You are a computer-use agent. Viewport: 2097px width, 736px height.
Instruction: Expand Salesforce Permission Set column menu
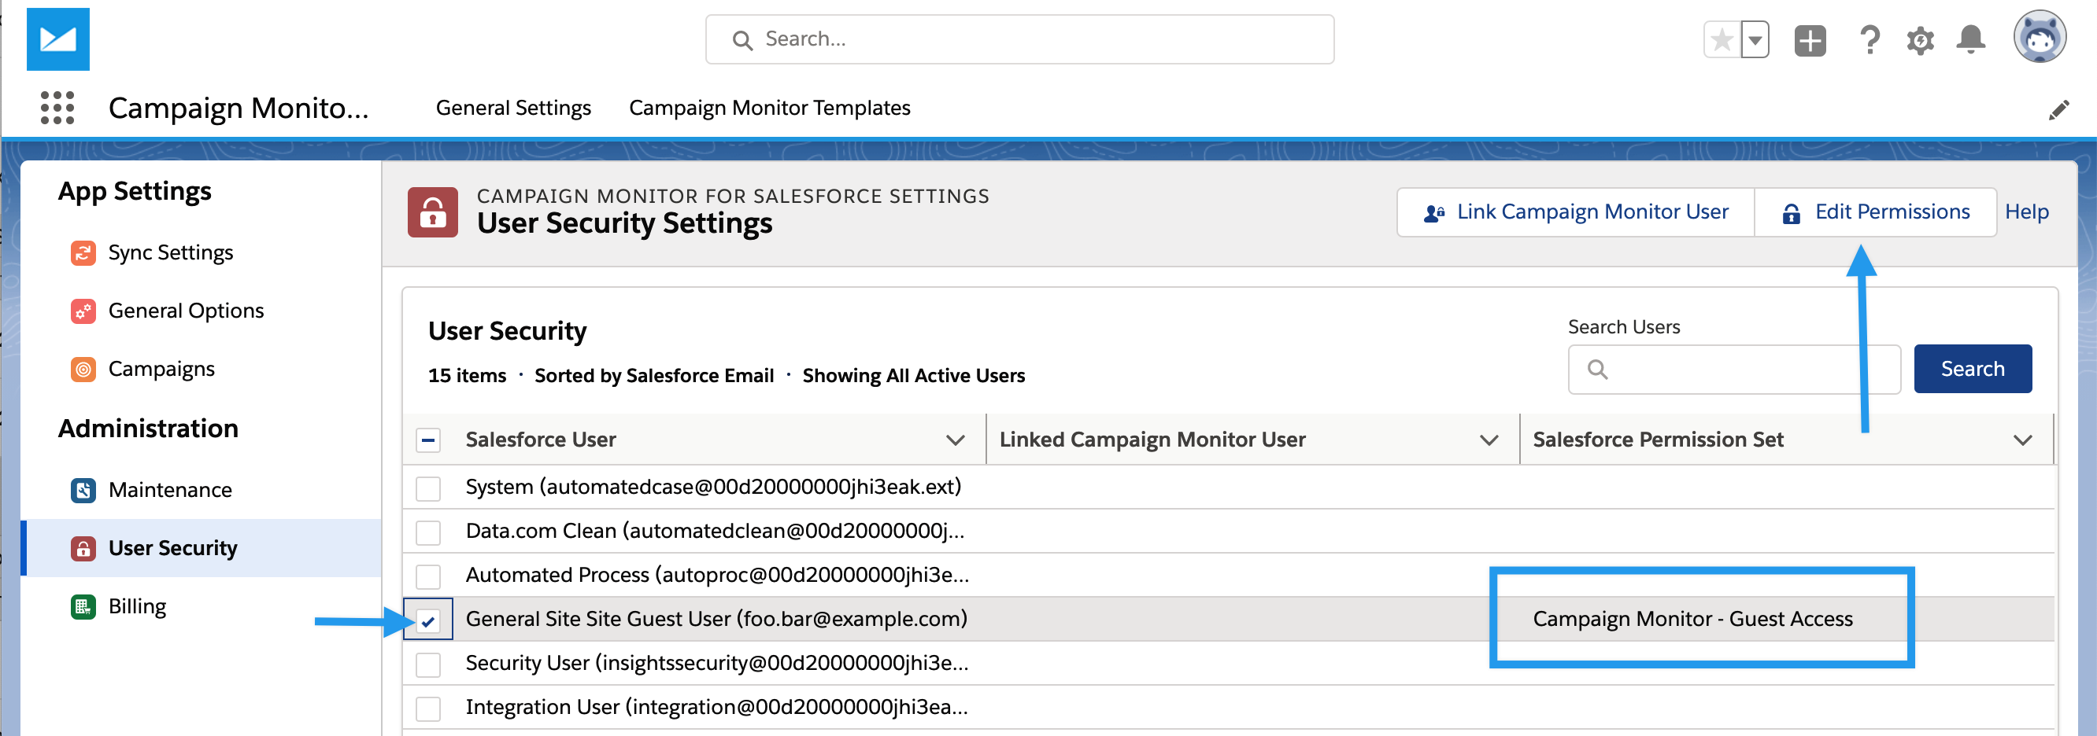click(2022, 441)
